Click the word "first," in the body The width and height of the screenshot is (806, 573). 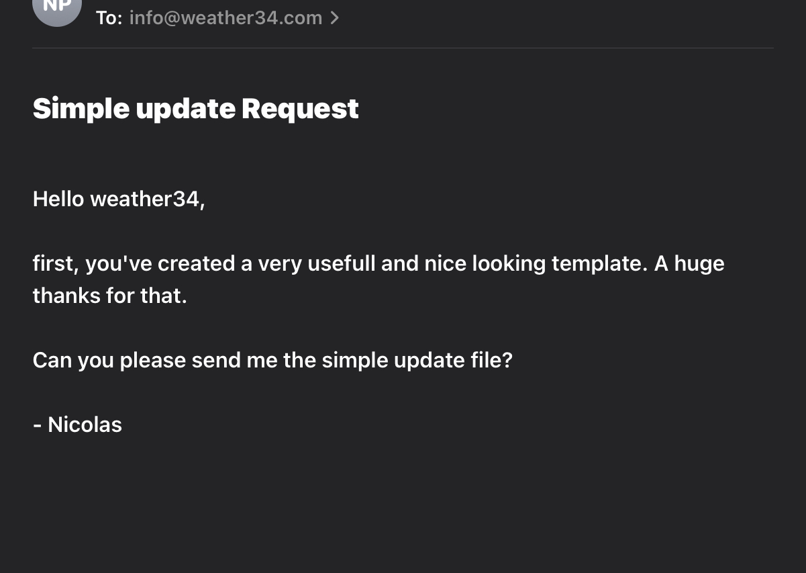(x=56, y=263)
